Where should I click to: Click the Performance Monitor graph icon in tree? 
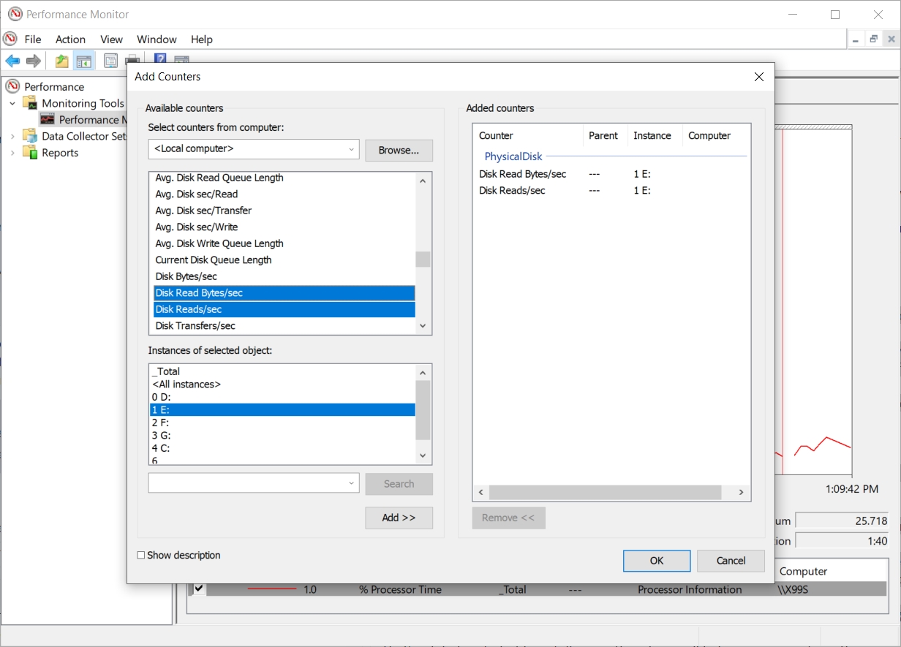[48, 119]
